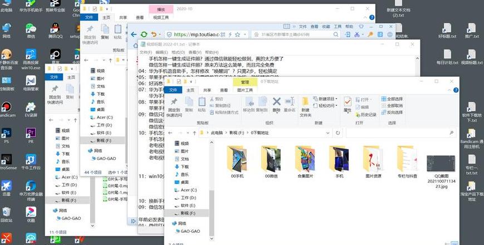The width and height of the screenshot is (484, 245).
Task: Click the lightning bolt icon in browser address bar
Action: point(230,35)
